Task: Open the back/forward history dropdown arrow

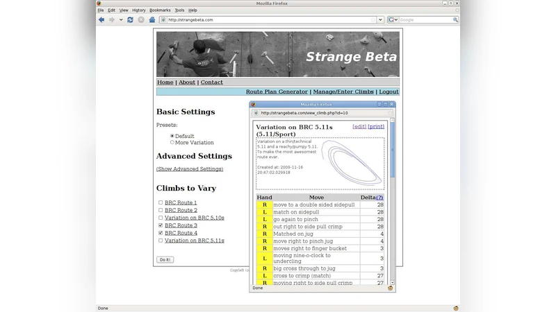Action: [x=121, y=19]
